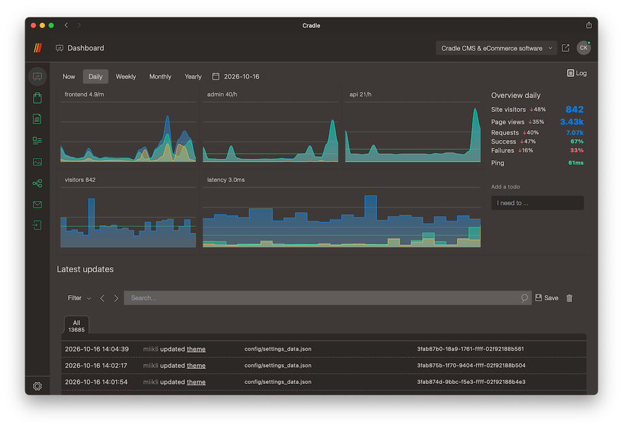The height and width of the screenshot is (428, 623).
Task: Open the Dashboard sidebar icon
Action: (x=38, y=77)
